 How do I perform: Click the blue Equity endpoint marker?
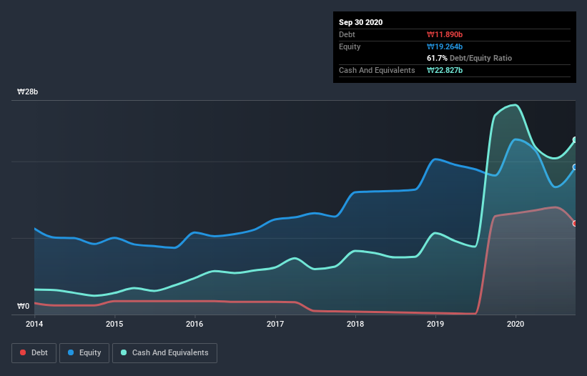pos(575,167)
